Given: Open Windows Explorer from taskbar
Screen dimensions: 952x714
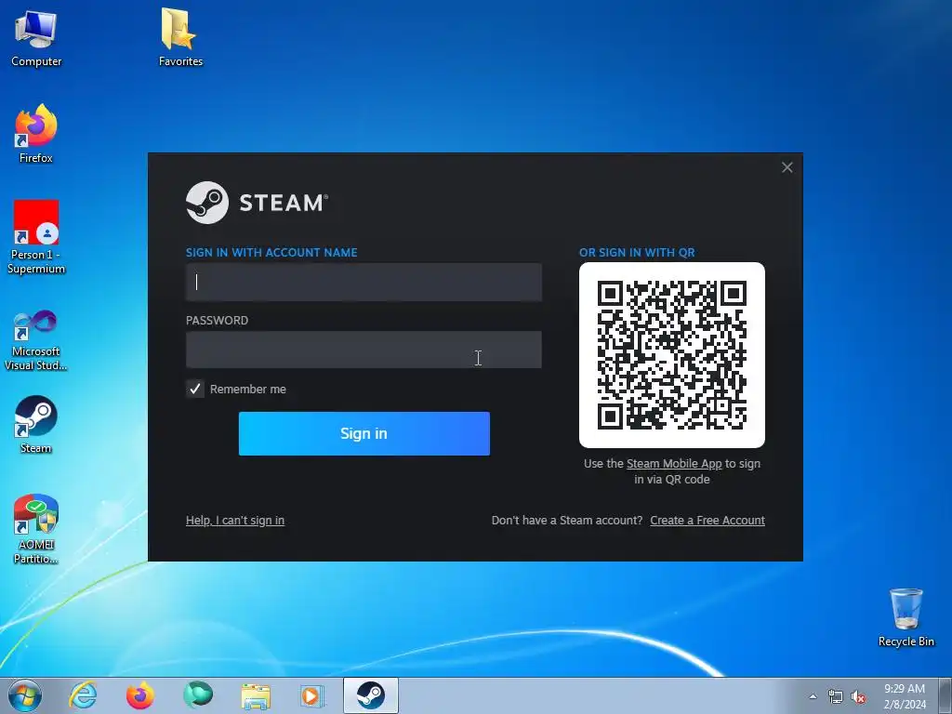Looking at the screenshot, I should [256, 695].
